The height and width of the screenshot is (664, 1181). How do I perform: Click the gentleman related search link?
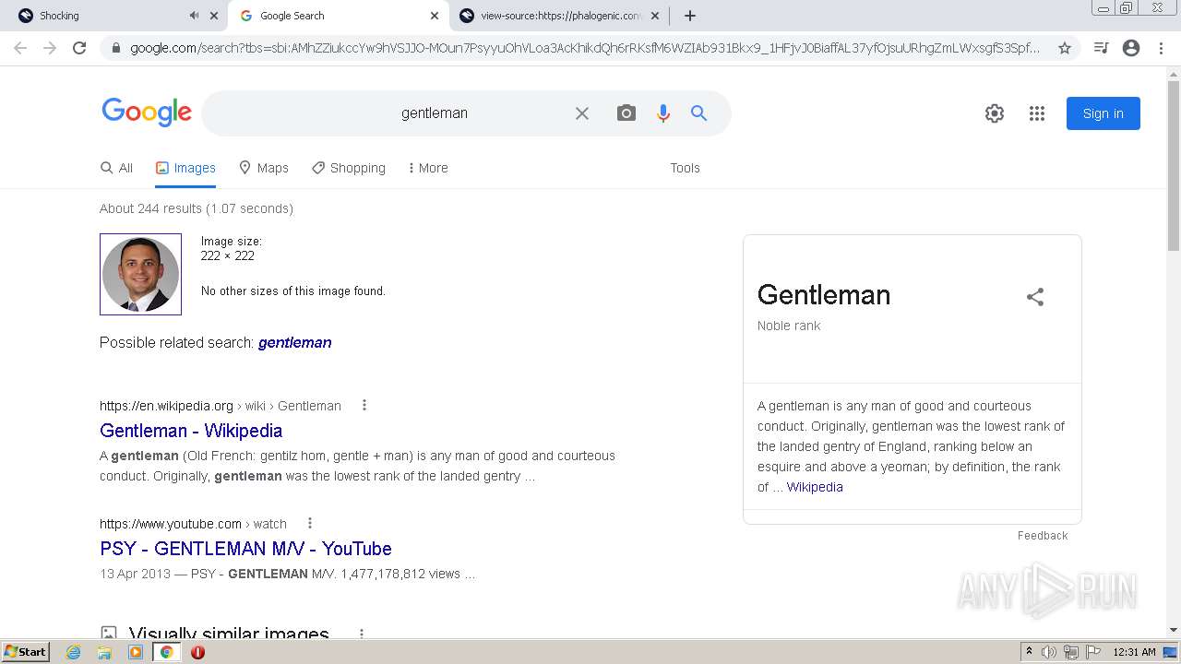(x=294, y=342)
